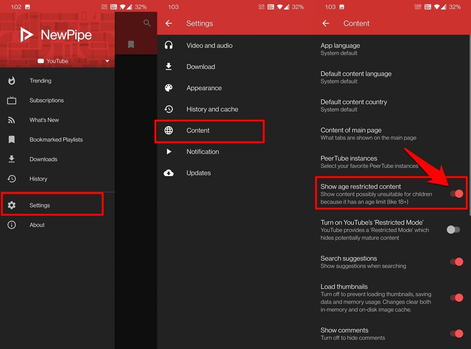The width and height of the screenshot is (471, 349).
Task: Tap the About info icon
Action: pyautogui.click(x=11, y=225)
